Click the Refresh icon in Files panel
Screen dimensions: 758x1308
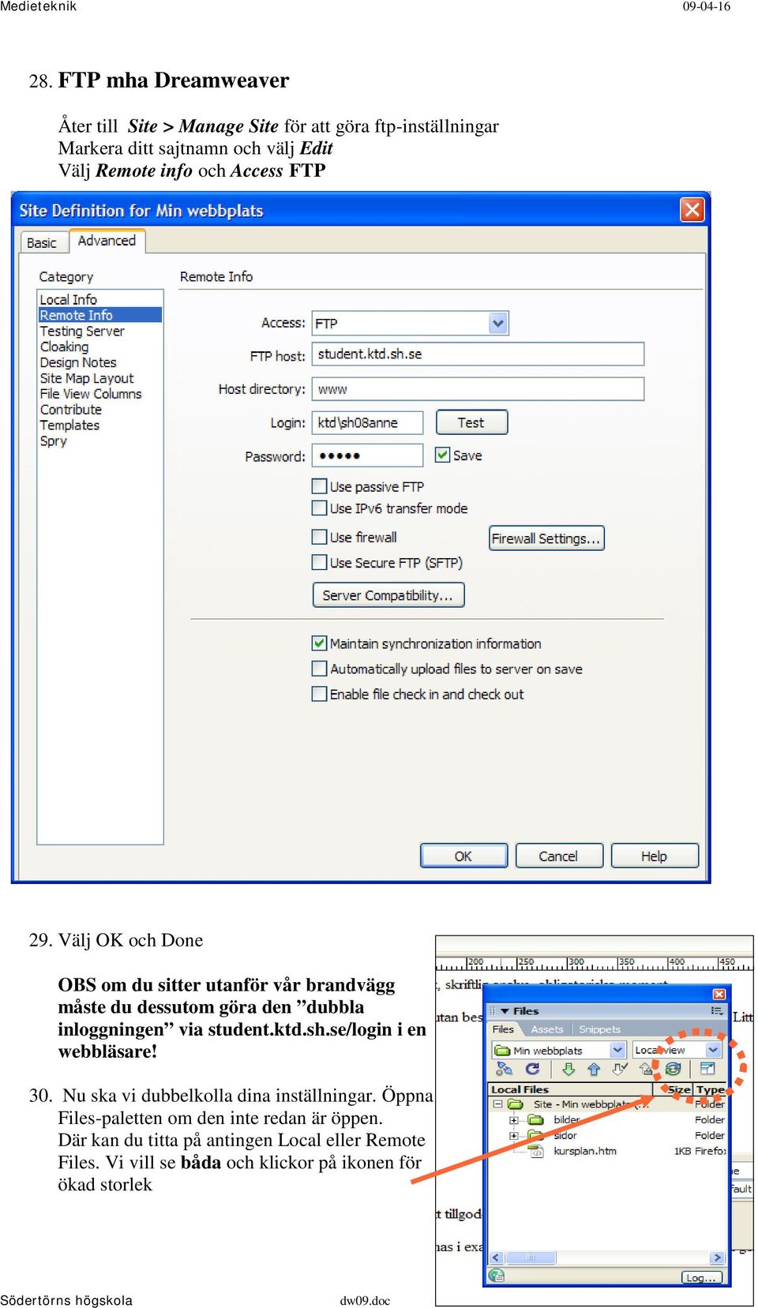click(x=533, y=1069)
